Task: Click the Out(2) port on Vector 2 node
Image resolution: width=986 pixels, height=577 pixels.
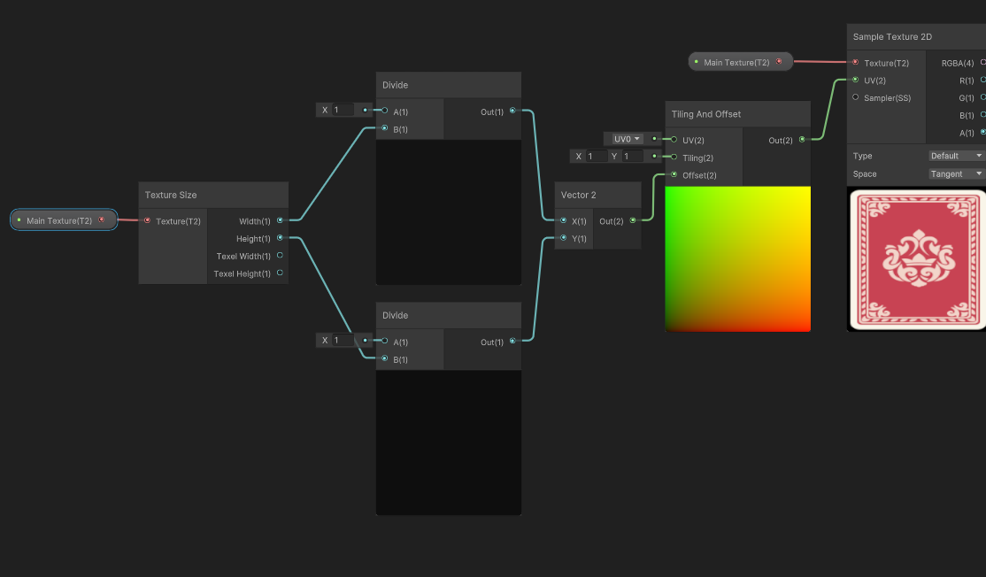Action: pos(632,220)
